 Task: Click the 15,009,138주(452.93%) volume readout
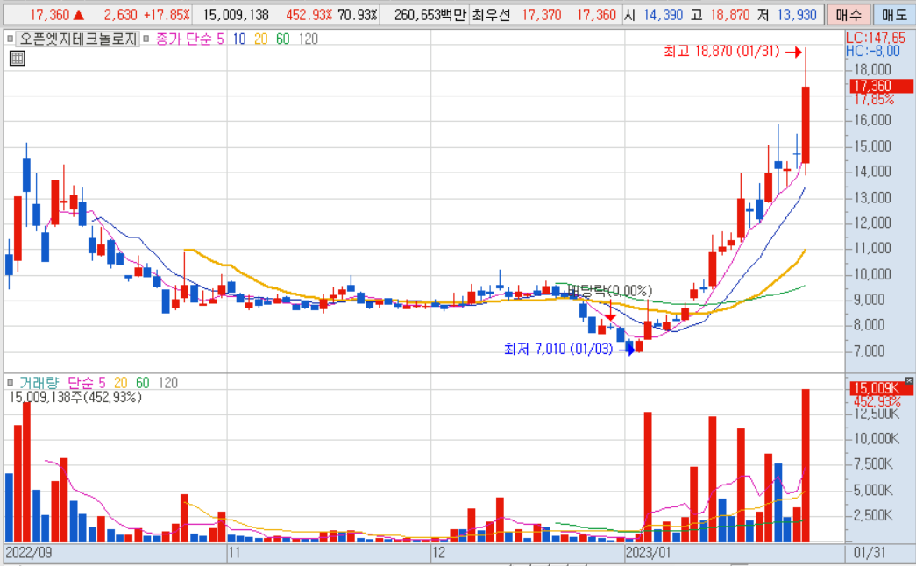(x=75, y=397)
